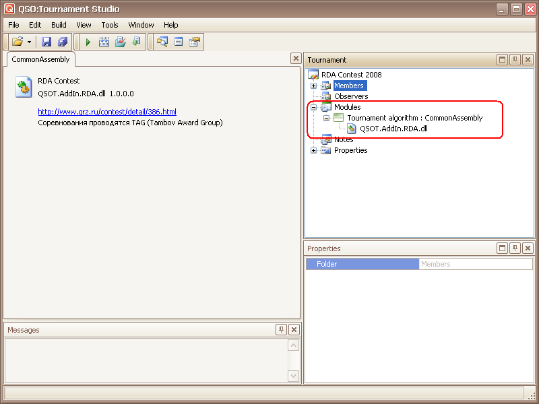Toggle auto-hide pin on Messages panel
The image size is (539, 404).
(x=282, y=330)
